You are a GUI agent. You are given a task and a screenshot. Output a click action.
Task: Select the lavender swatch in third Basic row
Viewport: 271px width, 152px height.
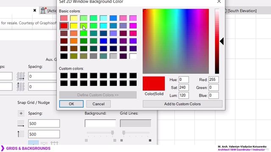tap(113, 33)
